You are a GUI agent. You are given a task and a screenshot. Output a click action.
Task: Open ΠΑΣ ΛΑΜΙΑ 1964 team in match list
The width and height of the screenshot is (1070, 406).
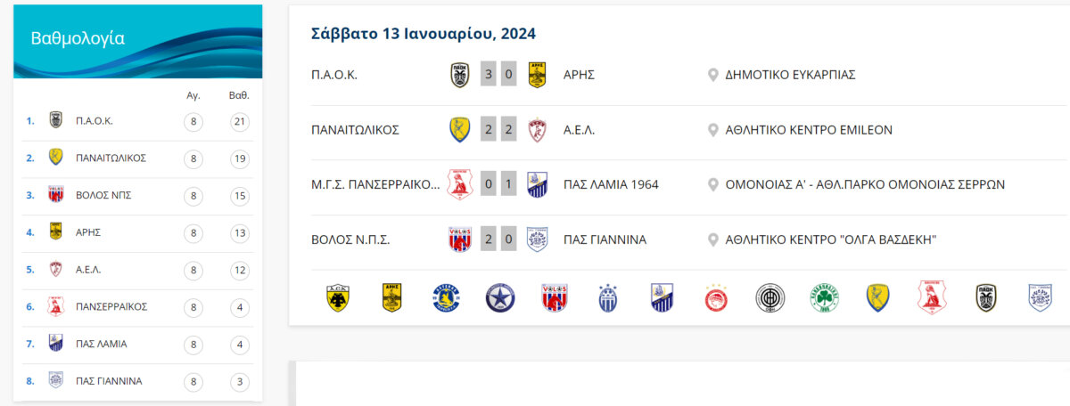[x=611, y=184]
